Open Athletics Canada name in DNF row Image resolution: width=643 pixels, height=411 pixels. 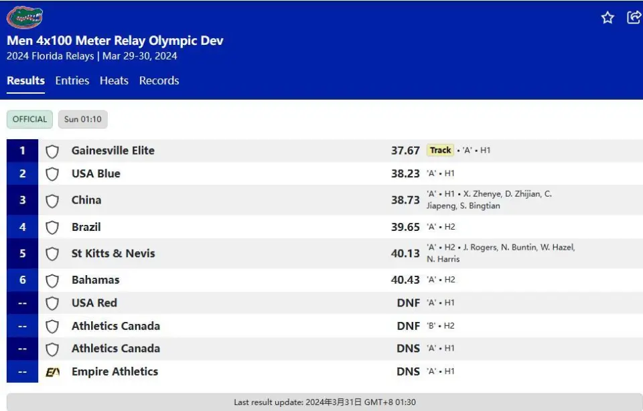(x=116, y=326)
